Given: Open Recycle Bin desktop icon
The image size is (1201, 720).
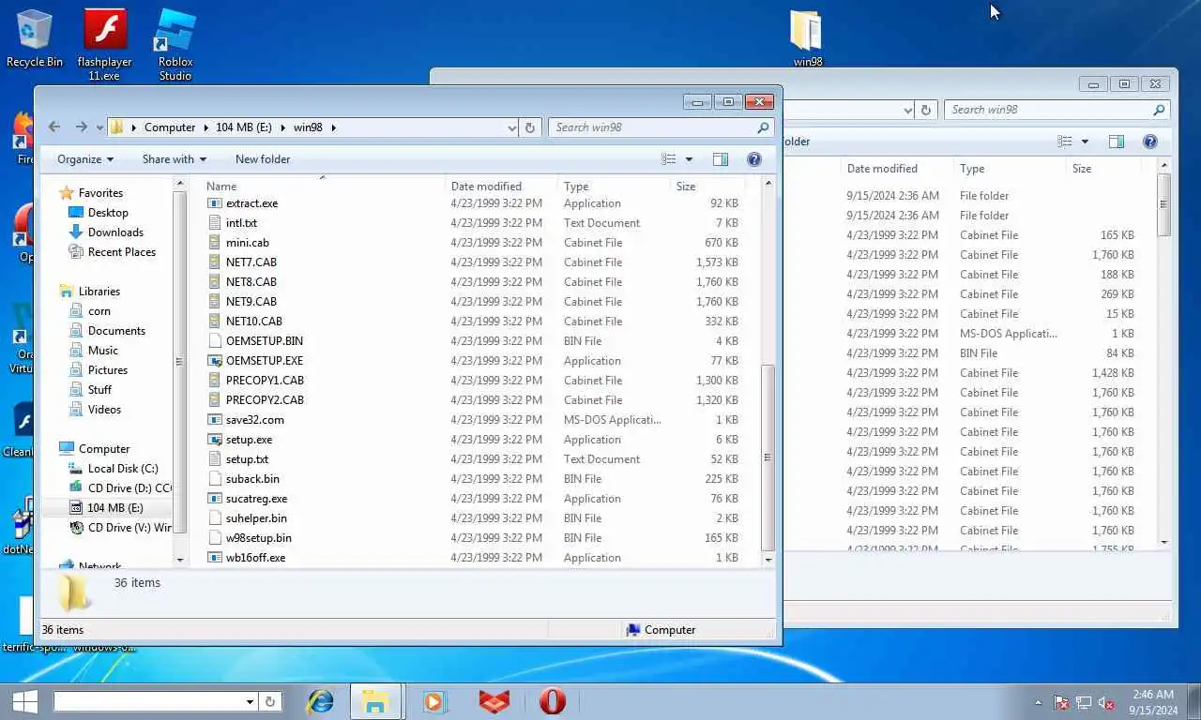Looking at the screenshot, I should pos(35,38).
